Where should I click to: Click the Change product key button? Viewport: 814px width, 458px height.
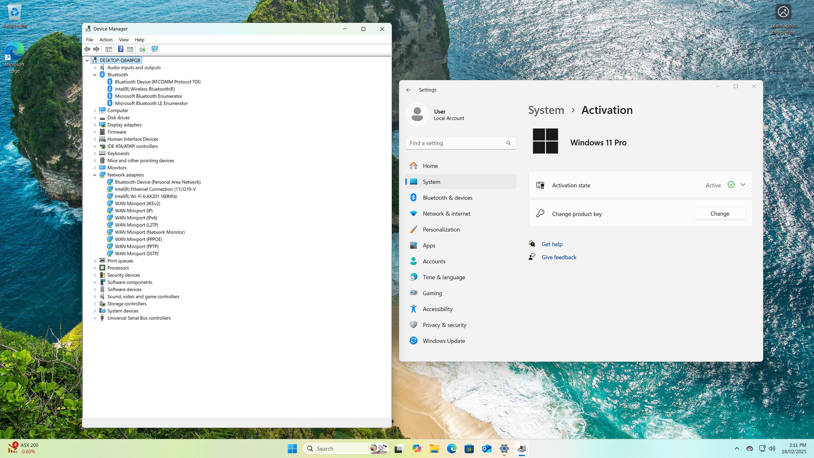(x=720, y=214)
